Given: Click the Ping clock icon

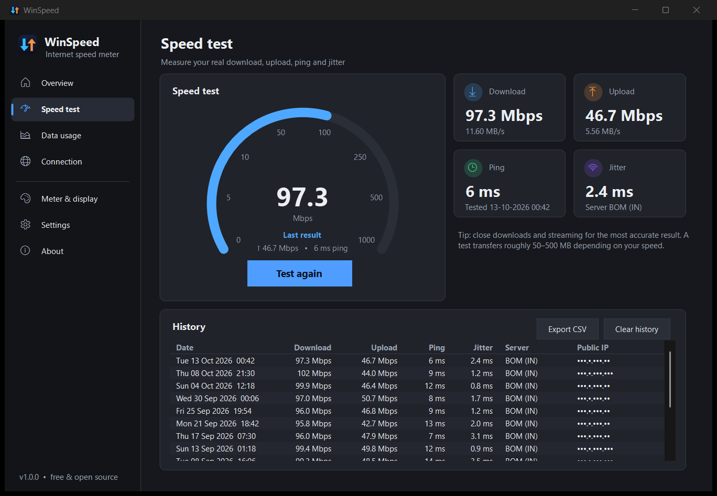Looking at the screenshot, I should click(x=473, y=168).
